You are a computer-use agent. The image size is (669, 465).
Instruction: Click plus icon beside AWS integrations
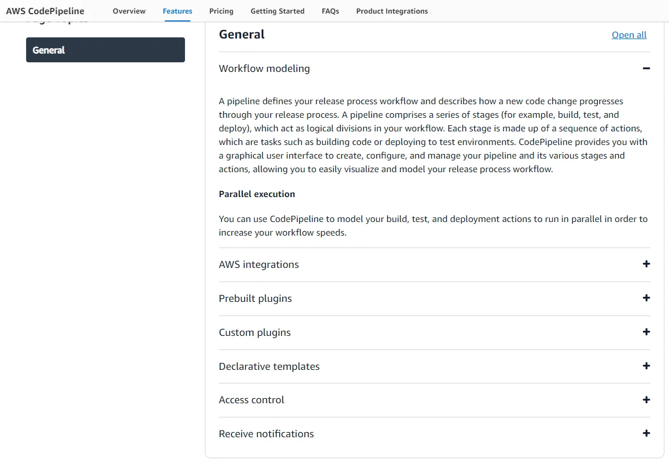[x=646, y=264]
